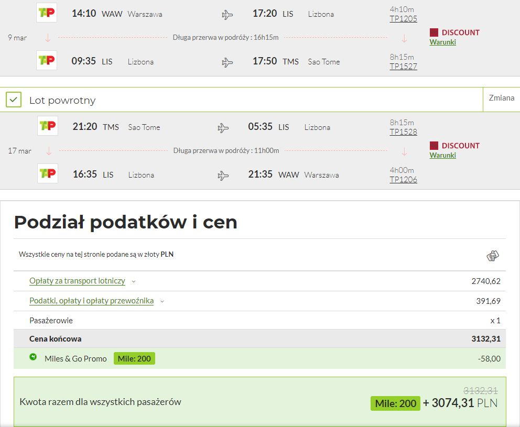The height and width of the screenshot is (427, 520).
Task: Click TAP logo beside 14:10 Warszawa flight
Action: click(x=47, y=13)
